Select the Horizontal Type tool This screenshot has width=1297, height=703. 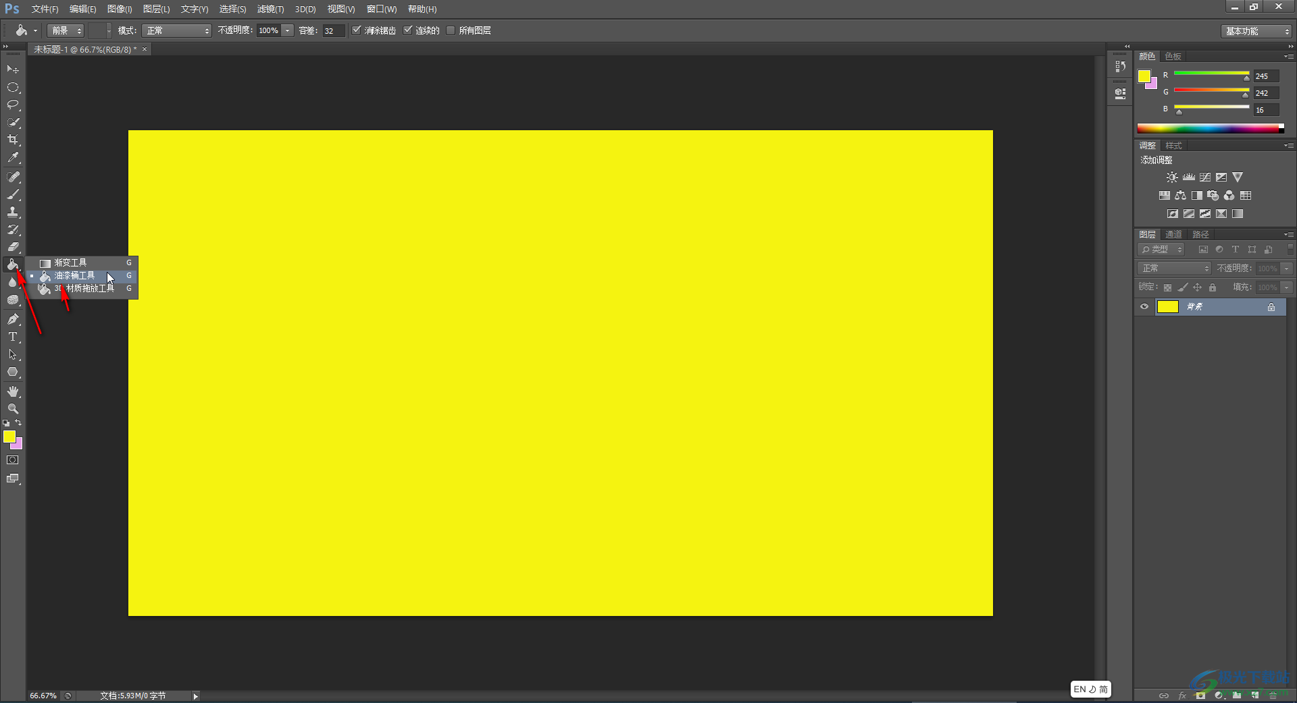13,337
